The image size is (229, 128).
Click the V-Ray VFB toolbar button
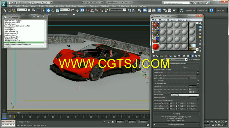(x=220, y=10)
